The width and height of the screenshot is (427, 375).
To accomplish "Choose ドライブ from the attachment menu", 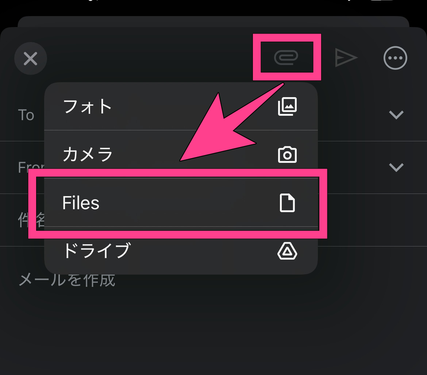I will (x=96, y=251).
